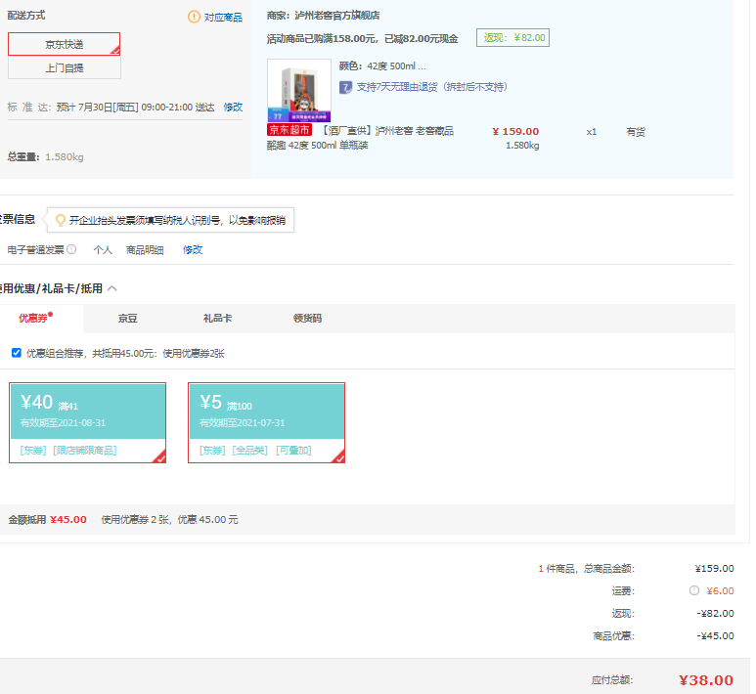Click info icon beside 电子普通发票
756x694 pixels.
(x=71, y=249)
